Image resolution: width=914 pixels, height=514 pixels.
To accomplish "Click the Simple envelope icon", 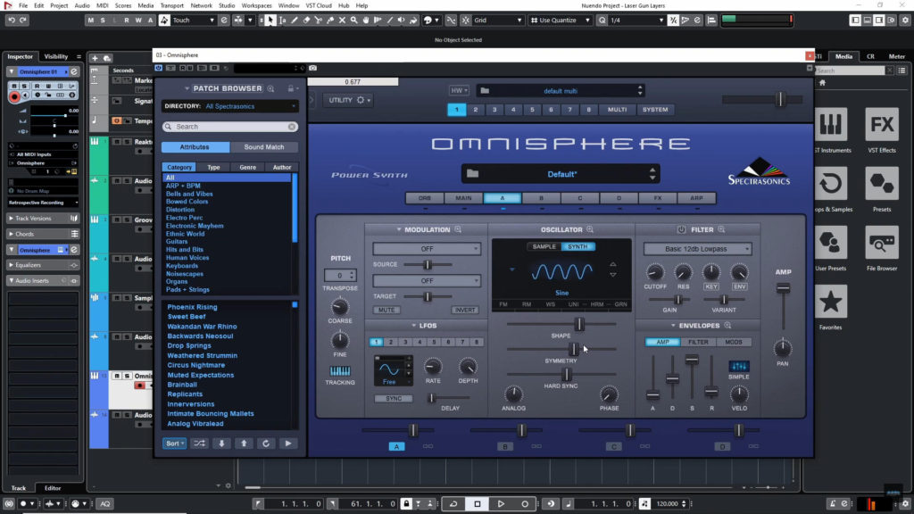I will pos(739,367).
